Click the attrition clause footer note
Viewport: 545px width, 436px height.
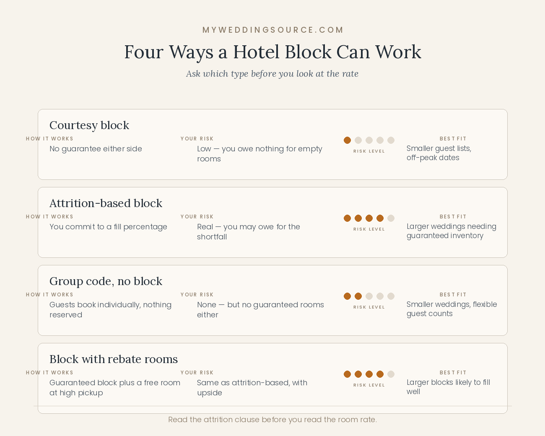coord(272,420)
